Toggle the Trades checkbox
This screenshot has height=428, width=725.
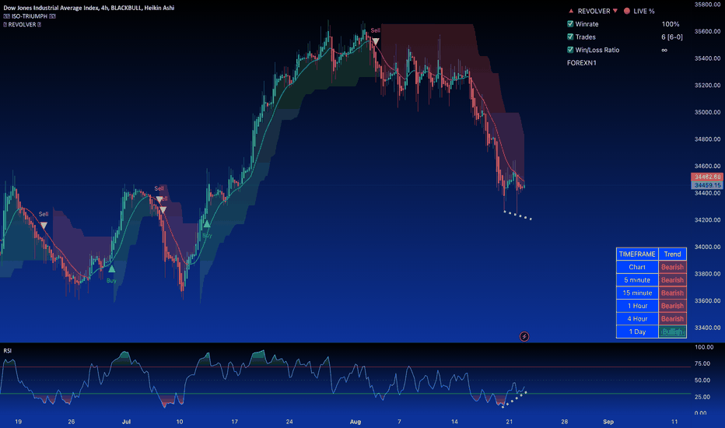(x=570, y=37)
